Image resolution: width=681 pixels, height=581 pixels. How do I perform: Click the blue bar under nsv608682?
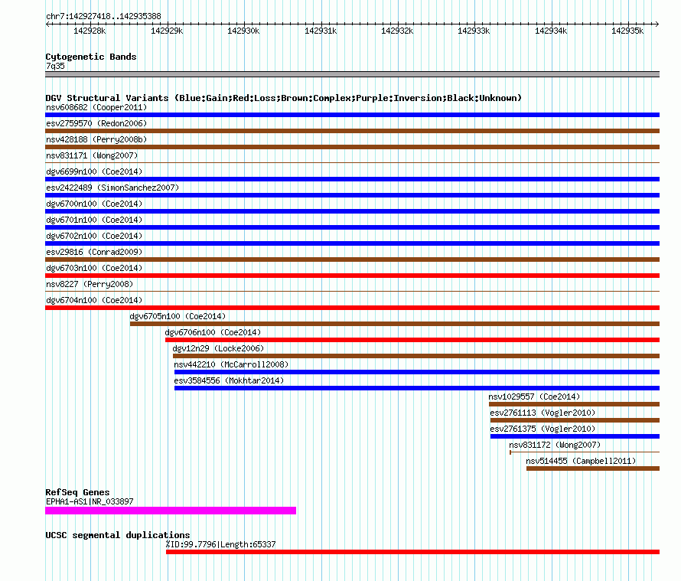[x=352, y=115]
